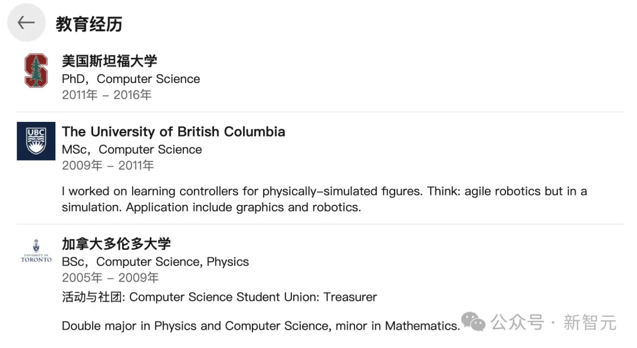Open the Stanford University logo
Screen dimensions: 637x348
pyautogui.click(x=36, y=71)
